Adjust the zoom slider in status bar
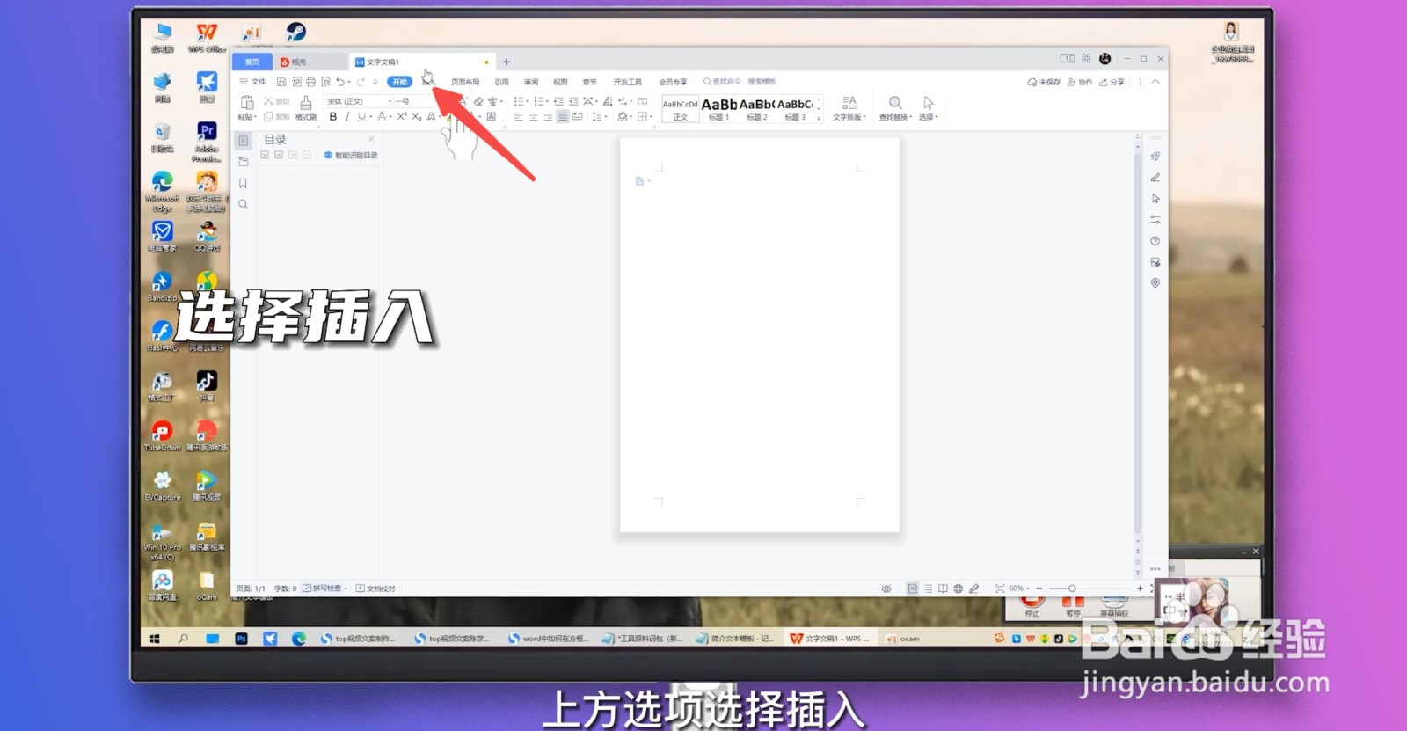The width and height of the screenshot is (1407, 731). pyautogui.click(x=1072, y=588)
